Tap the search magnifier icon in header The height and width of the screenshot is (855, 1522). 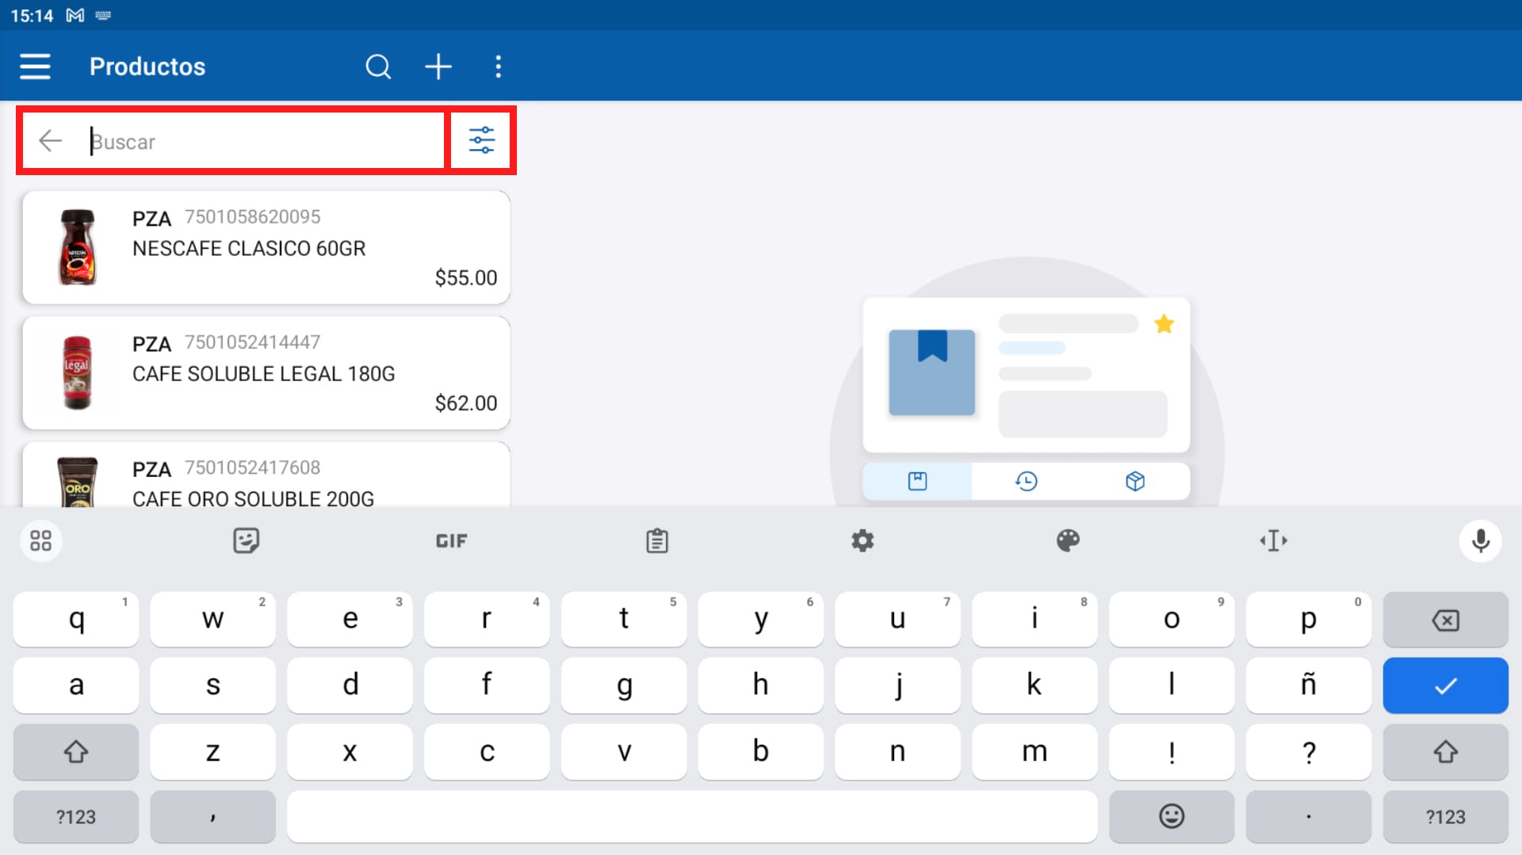point(378,67)
